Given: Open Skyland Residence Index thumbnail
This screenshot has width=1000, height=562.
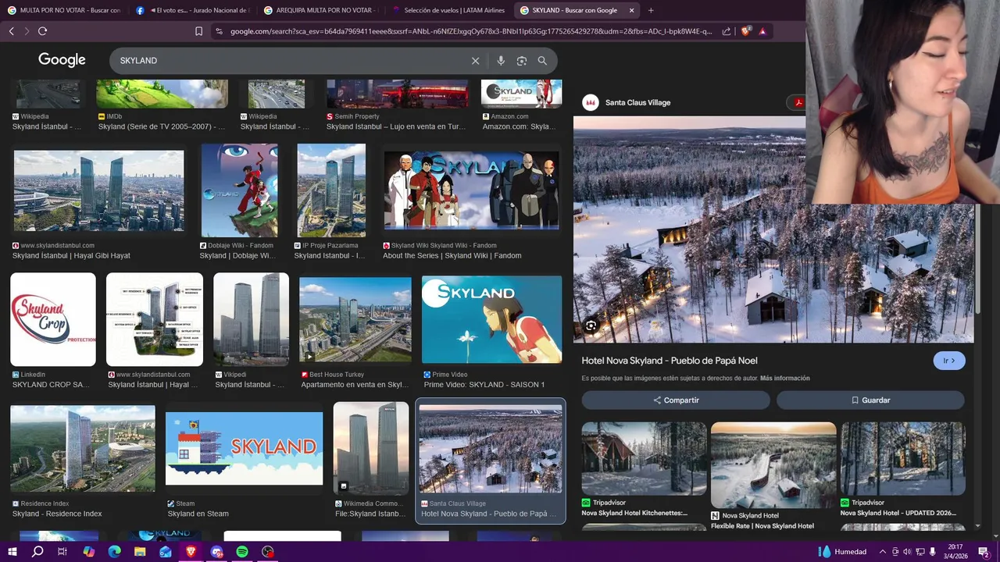Looking at the screenshot, I should pos(83,449).
